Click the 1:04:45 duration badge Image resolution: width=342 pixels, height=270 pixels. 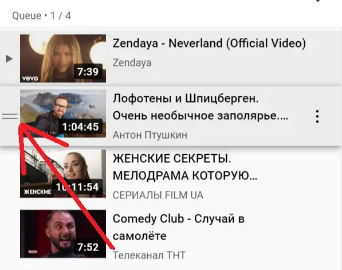(80, 127)
